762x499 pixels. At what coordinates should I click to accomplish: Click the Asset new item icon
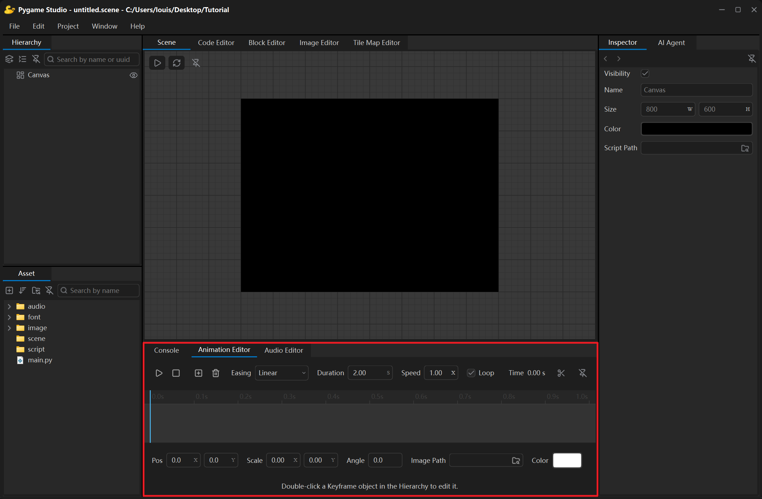coord(9,290)
